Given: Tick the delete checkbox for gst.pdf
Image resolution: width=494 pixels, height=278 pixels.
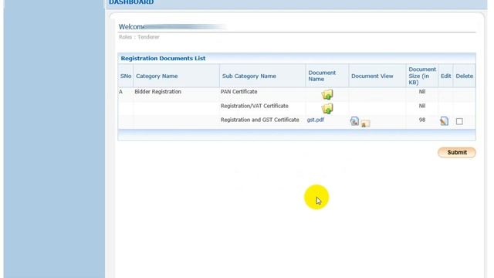Looking at the screenshot, I should (x=459, y=121).
